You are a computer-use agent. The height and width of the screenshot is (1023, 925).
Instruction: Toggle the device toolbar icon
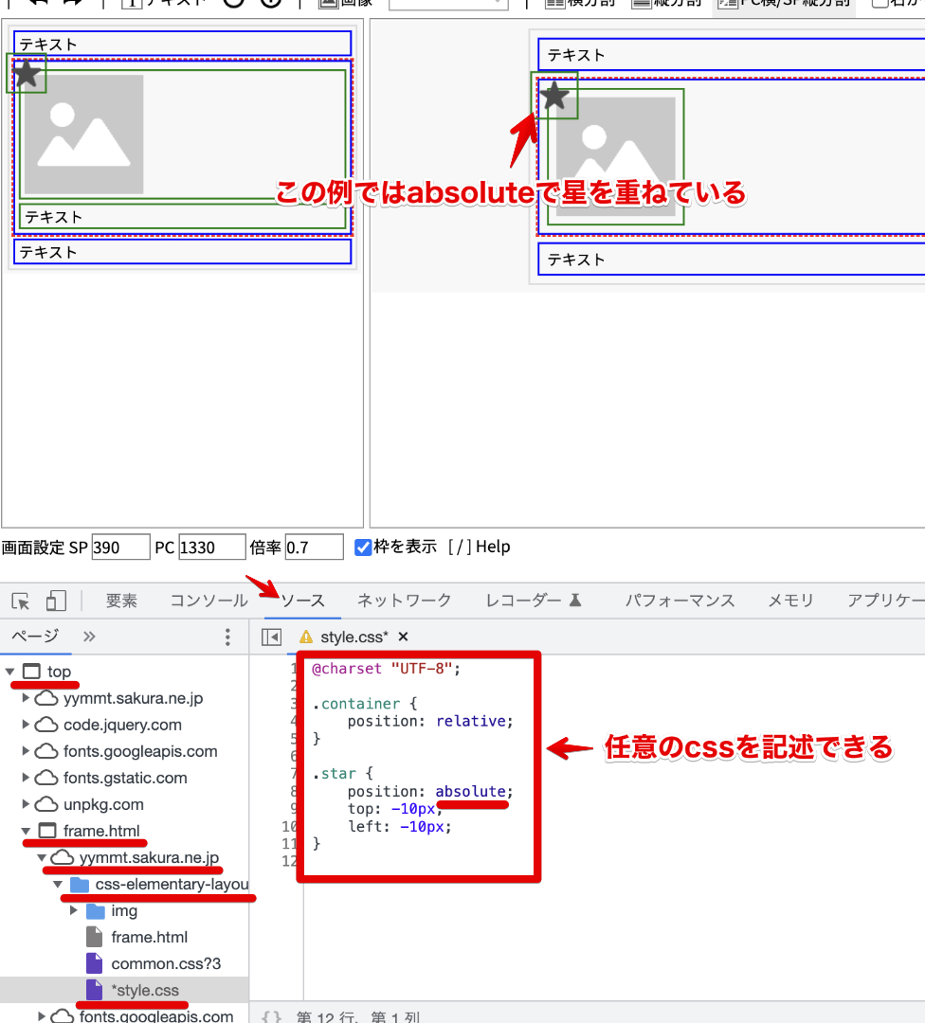[56, 601]
